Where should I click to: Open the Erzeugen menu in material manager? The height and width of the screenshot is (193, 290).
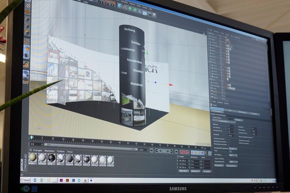[x=38, y=150]
